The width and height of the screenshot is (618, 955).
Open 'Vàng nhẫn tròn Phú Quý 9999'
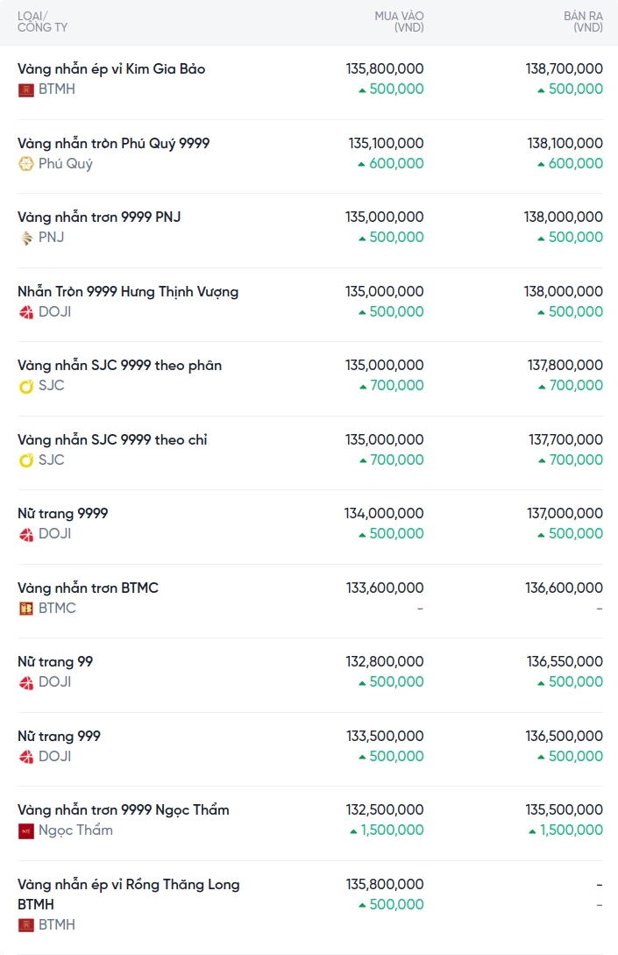coord(113,143)
